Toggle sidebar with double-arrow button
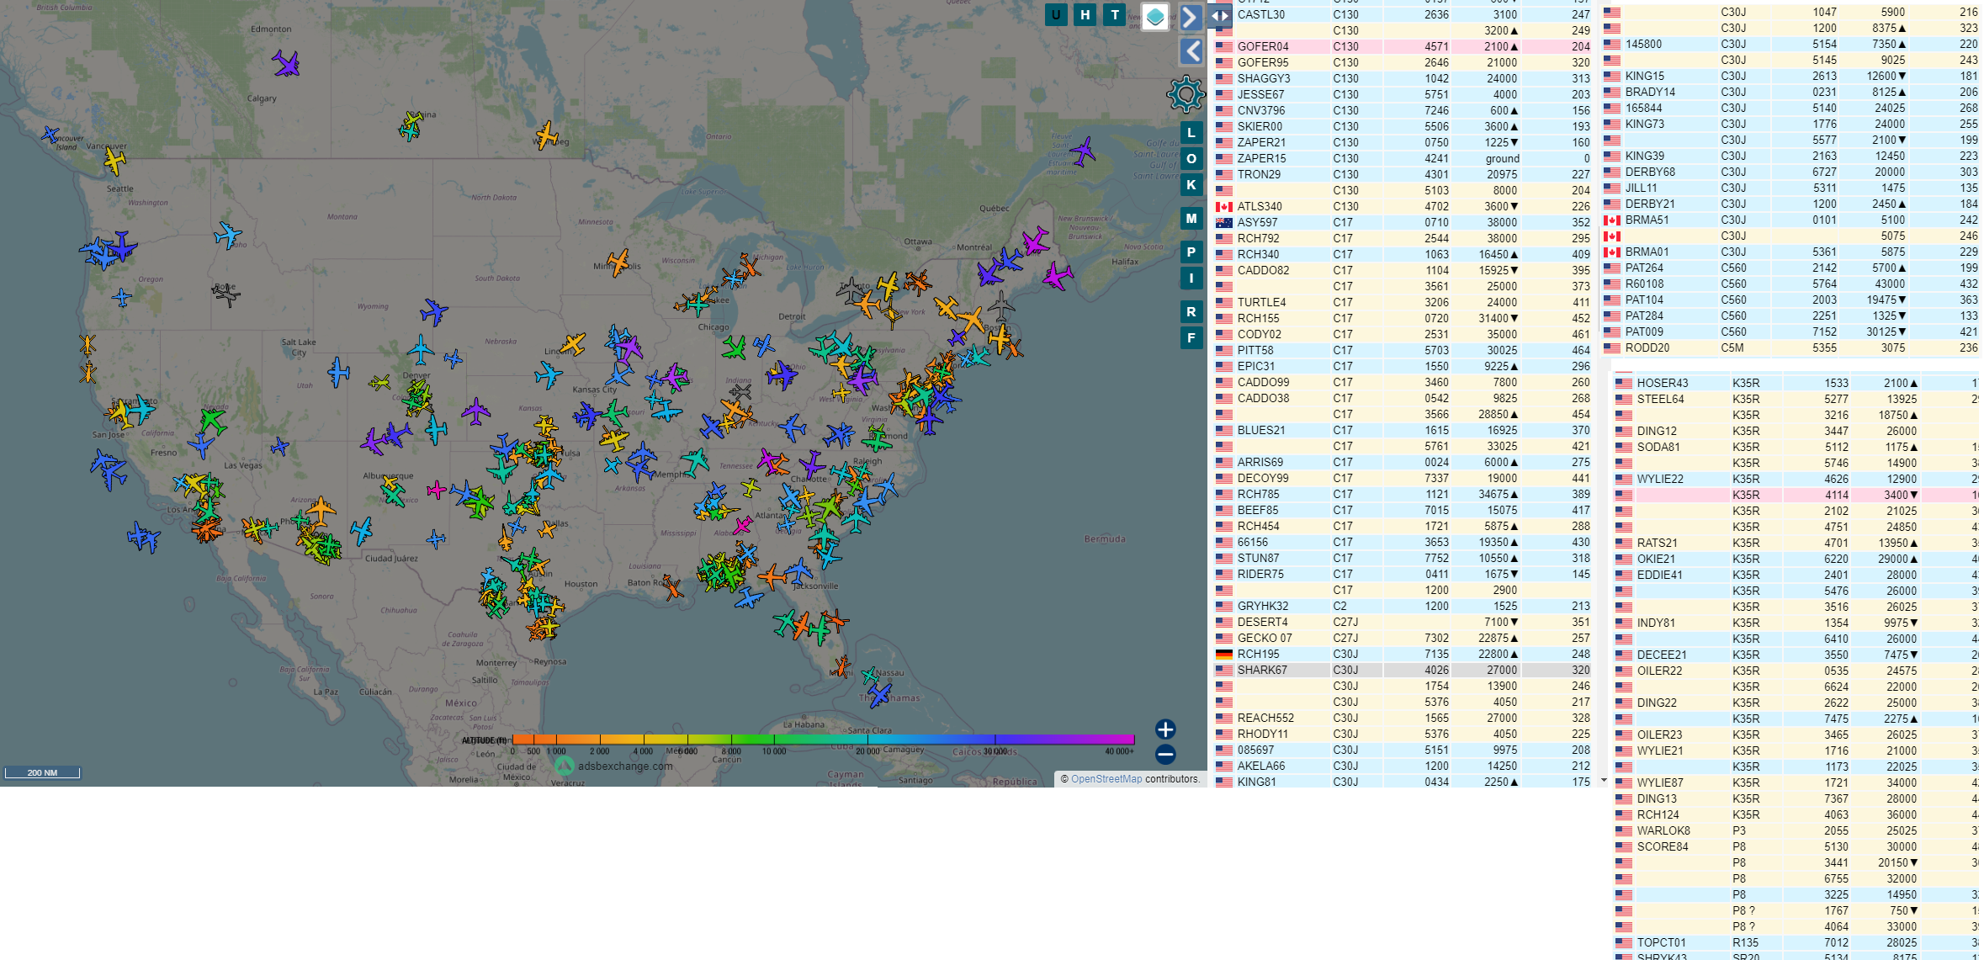The width and height of the screenshot is (1984, 960). (x=1220, y=15)
